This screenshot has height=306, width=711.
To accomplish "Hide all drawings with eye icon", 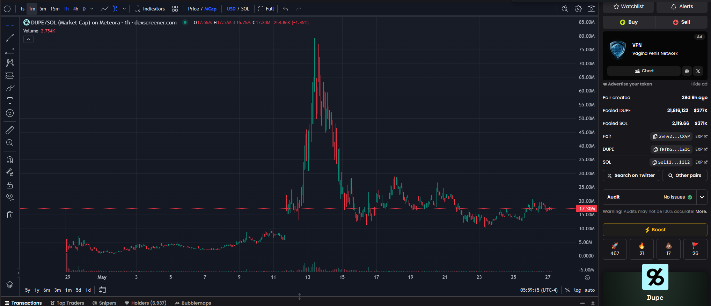I will pyautogui.click(x=10, y=197).
